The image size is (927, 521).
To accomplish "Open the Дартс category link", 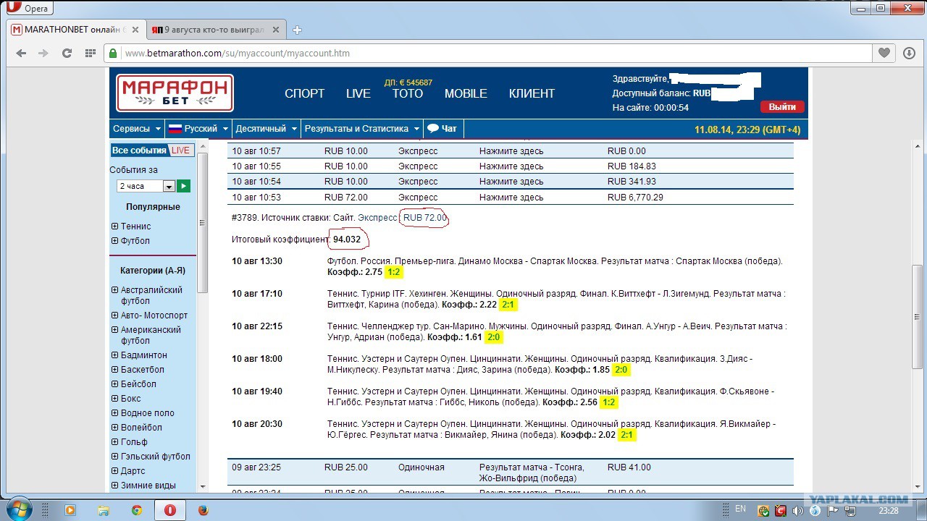I will (133, 471).
